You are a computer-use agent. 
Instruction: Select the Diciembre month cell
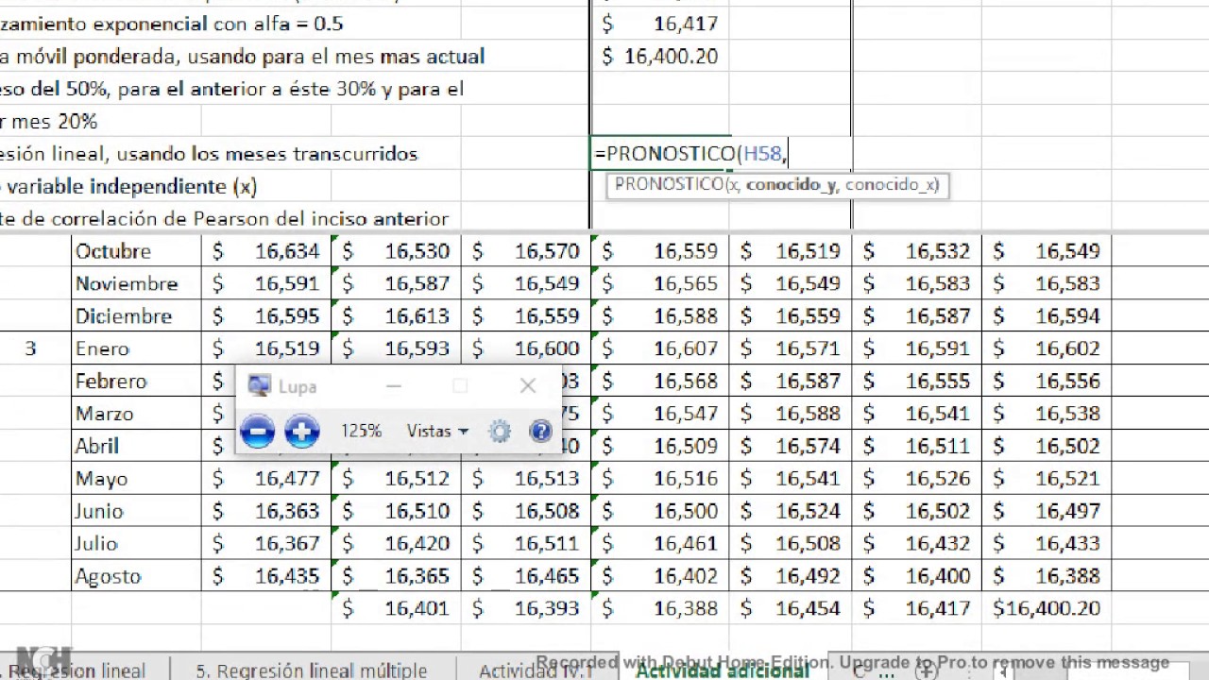pos(136,316)
